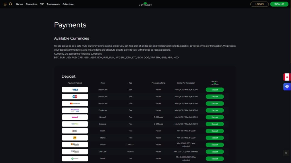291x163 pixels.
Task: Click the Payments page heading
Action: click(70, 25)
